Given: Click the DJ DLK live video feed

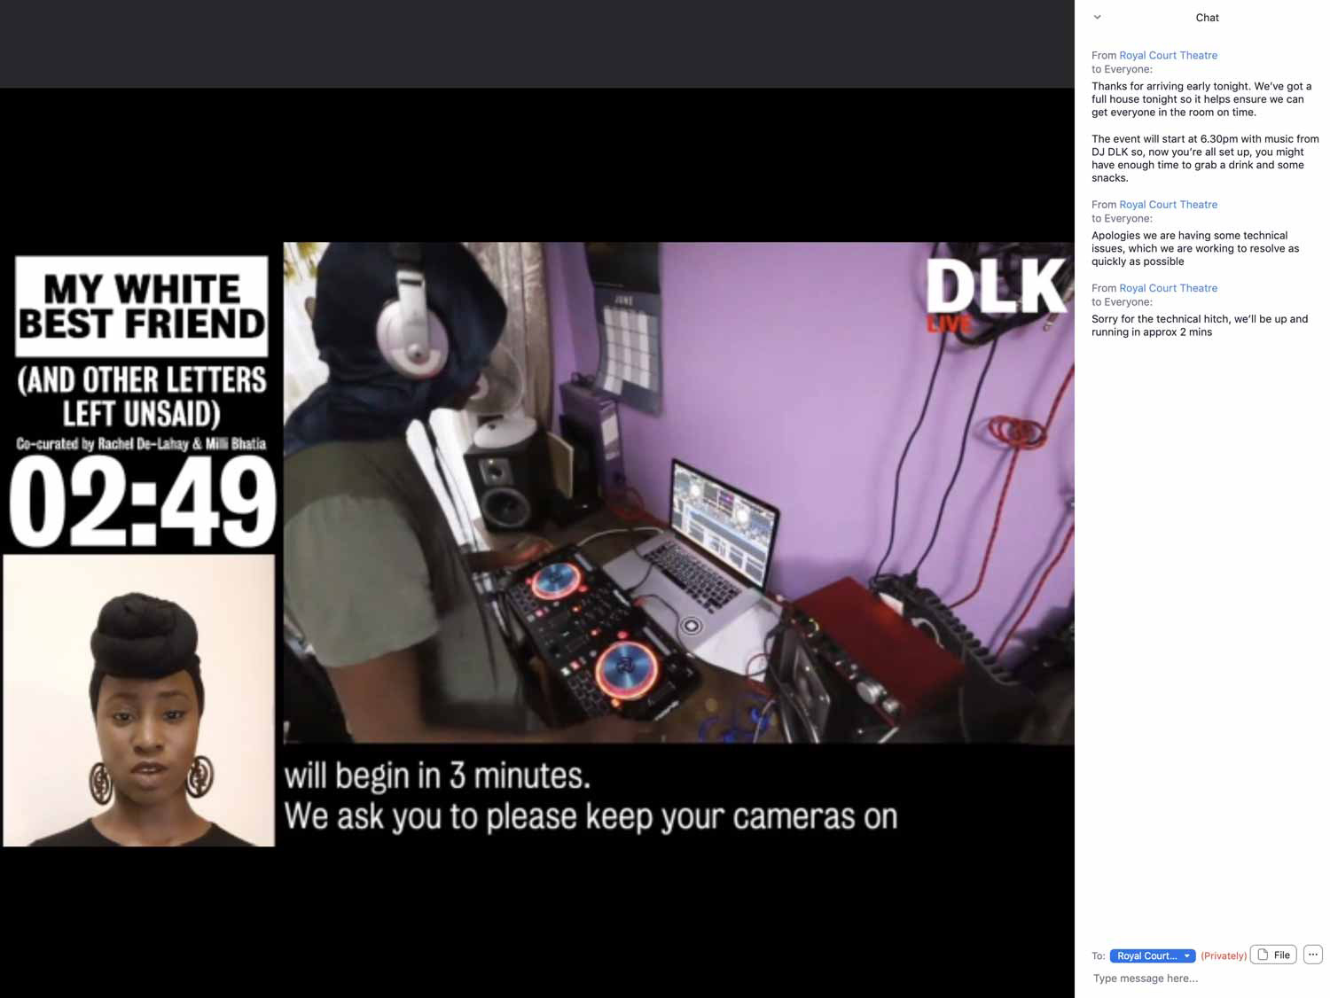Looking at the screenshot, I should point(678,492).
